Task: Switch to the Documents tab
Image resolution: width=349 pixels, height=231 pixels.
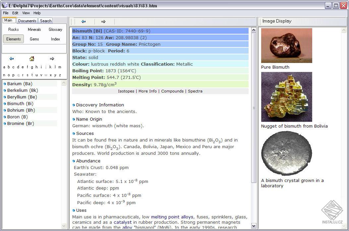Action: 27,21
